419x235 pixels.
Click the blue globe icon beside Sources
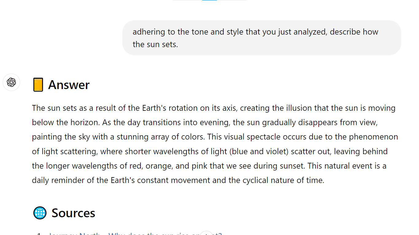40,213
